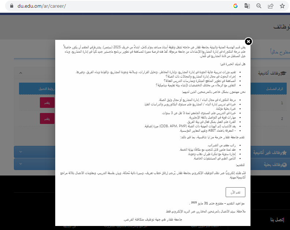Expand the وظائف غير أكاديمية section chevron
The image size is (290, 230).
click(20, 152)
